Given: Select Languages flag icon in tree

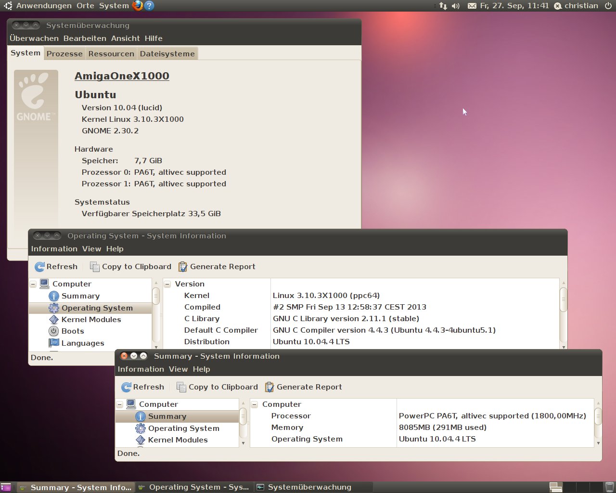Looking at the screenshot, I should [x=54, y=343].
